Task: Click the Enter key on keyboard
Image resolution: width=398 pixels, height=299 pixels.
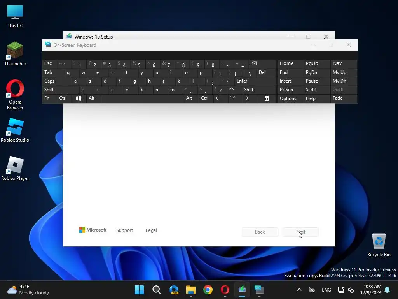Action: 255,81
